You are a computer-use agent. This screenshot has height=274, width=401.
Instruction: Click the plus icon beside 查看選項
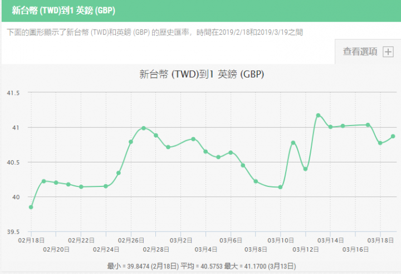click(388, 52)
